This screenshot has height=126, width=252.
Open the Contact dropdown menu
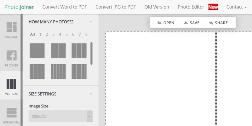(x=237, y=7)
